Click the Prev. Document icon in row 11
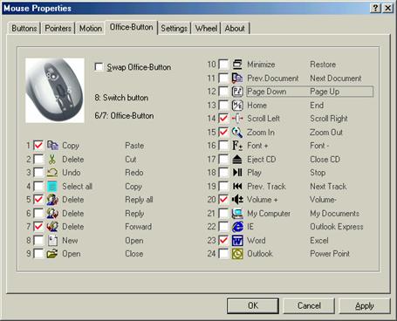 point(237,78)
